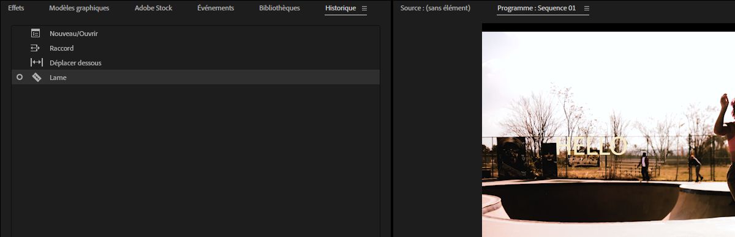Click the Lame razor history icon

point(36,78)
